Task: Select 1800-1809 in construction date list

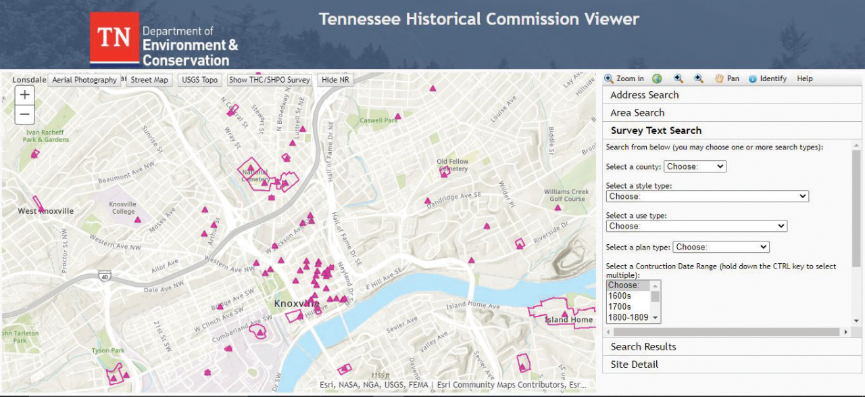Action: point(628,318)
